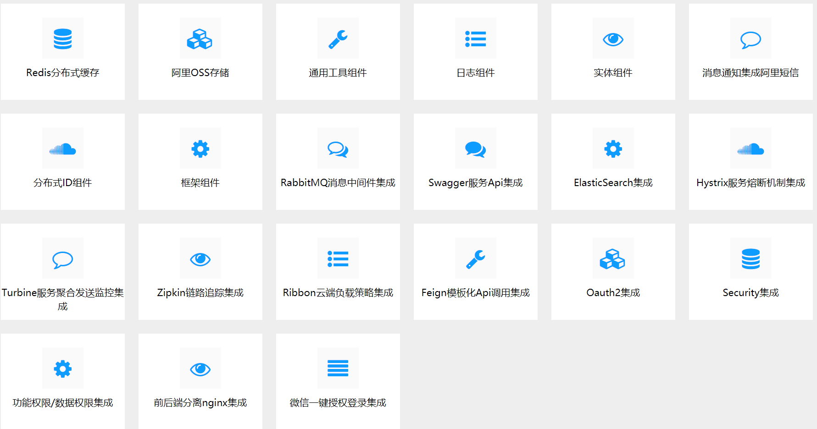The image size is (817, 429).
Task: Click the chat bubbles icon above RabbitMQ消息中间件集成
Action: pos(338,149)
